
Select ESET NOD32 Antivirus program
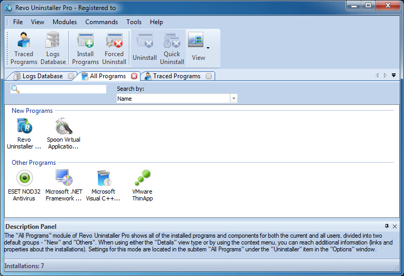tap(24, 185)
